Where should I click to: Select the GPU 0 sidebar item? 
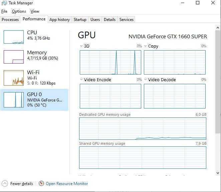pyautogui.click(x=34, y=100)
